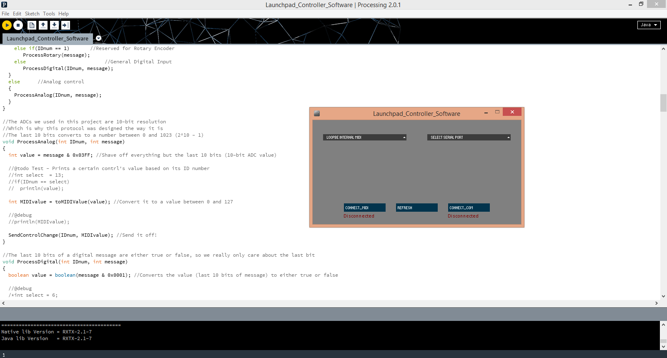
Task: Click the console scroll-up arrow
Action: point(663,325)
